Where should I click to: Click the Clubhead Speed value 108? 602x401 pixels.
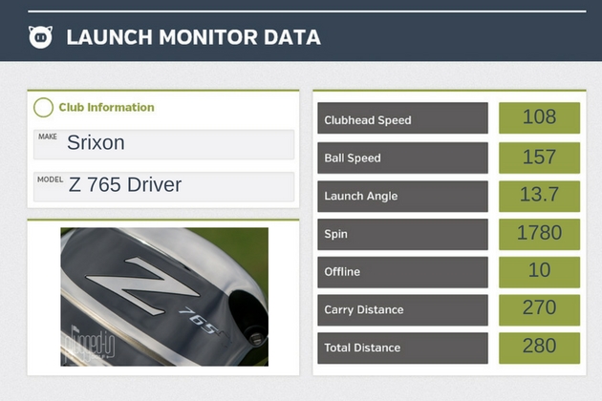(x=540, y=117)
